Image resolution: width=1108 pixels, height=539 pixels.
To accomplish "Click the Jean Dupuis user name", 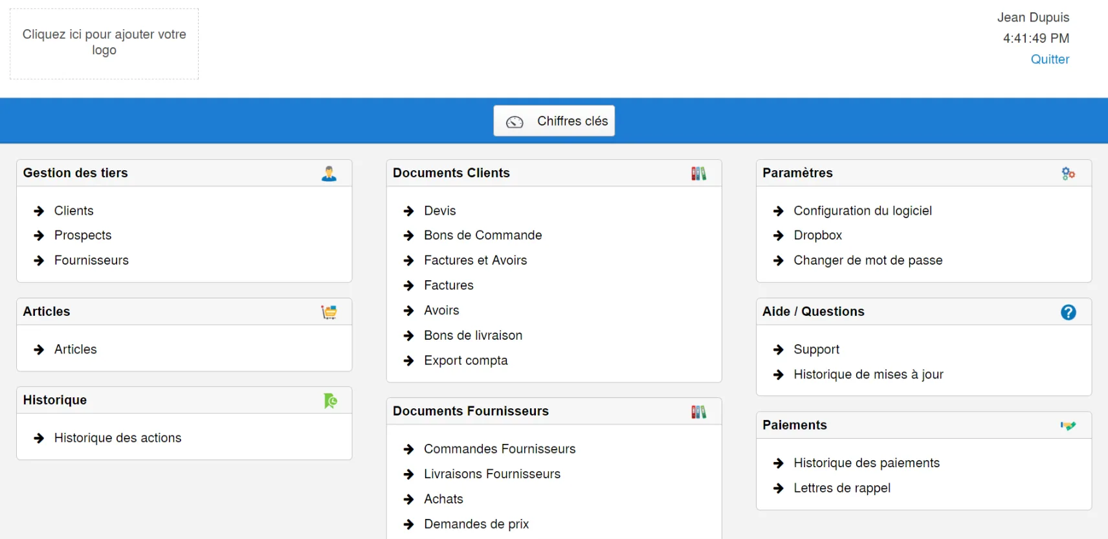I will click(x=1033, y=17).
